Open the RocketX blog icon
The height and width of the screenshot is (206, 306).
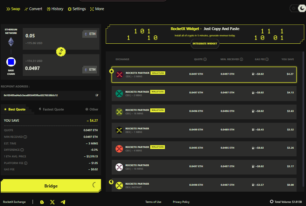point(42,202)
